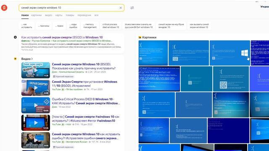This screenshot has height=151, width=269.
Task: Play thumbnail of 12:26 video
Action: pos(36,123)
